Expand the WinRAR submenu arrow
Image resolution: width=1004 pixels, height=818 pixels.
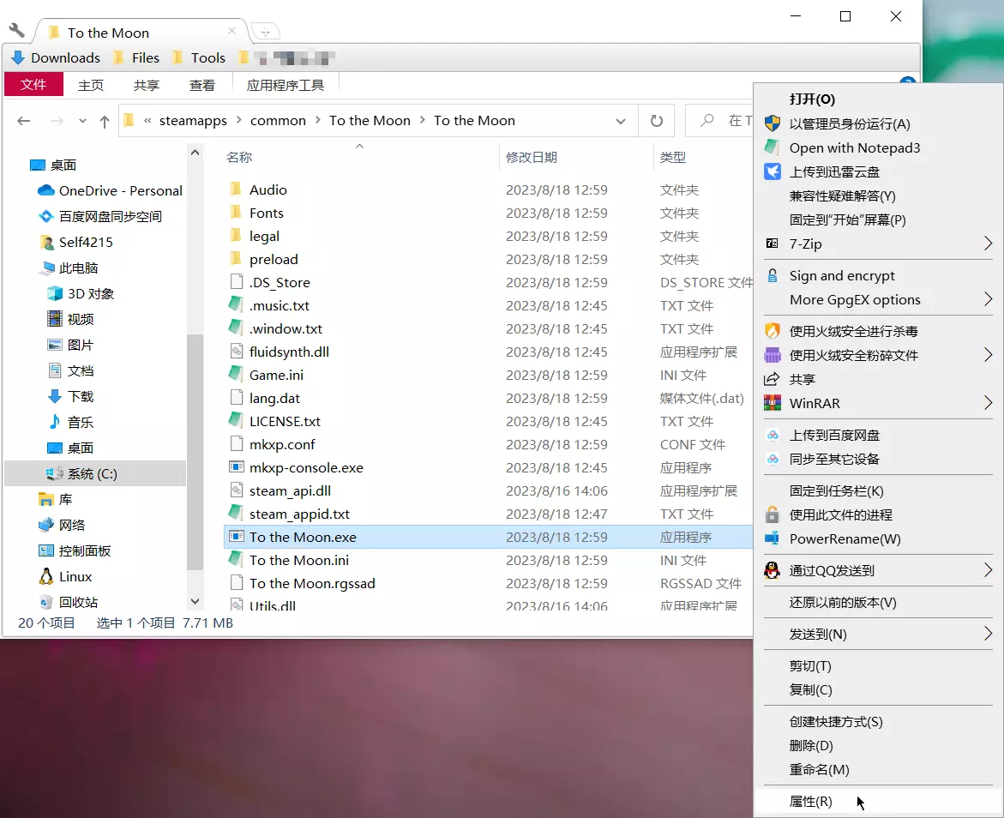988,403
